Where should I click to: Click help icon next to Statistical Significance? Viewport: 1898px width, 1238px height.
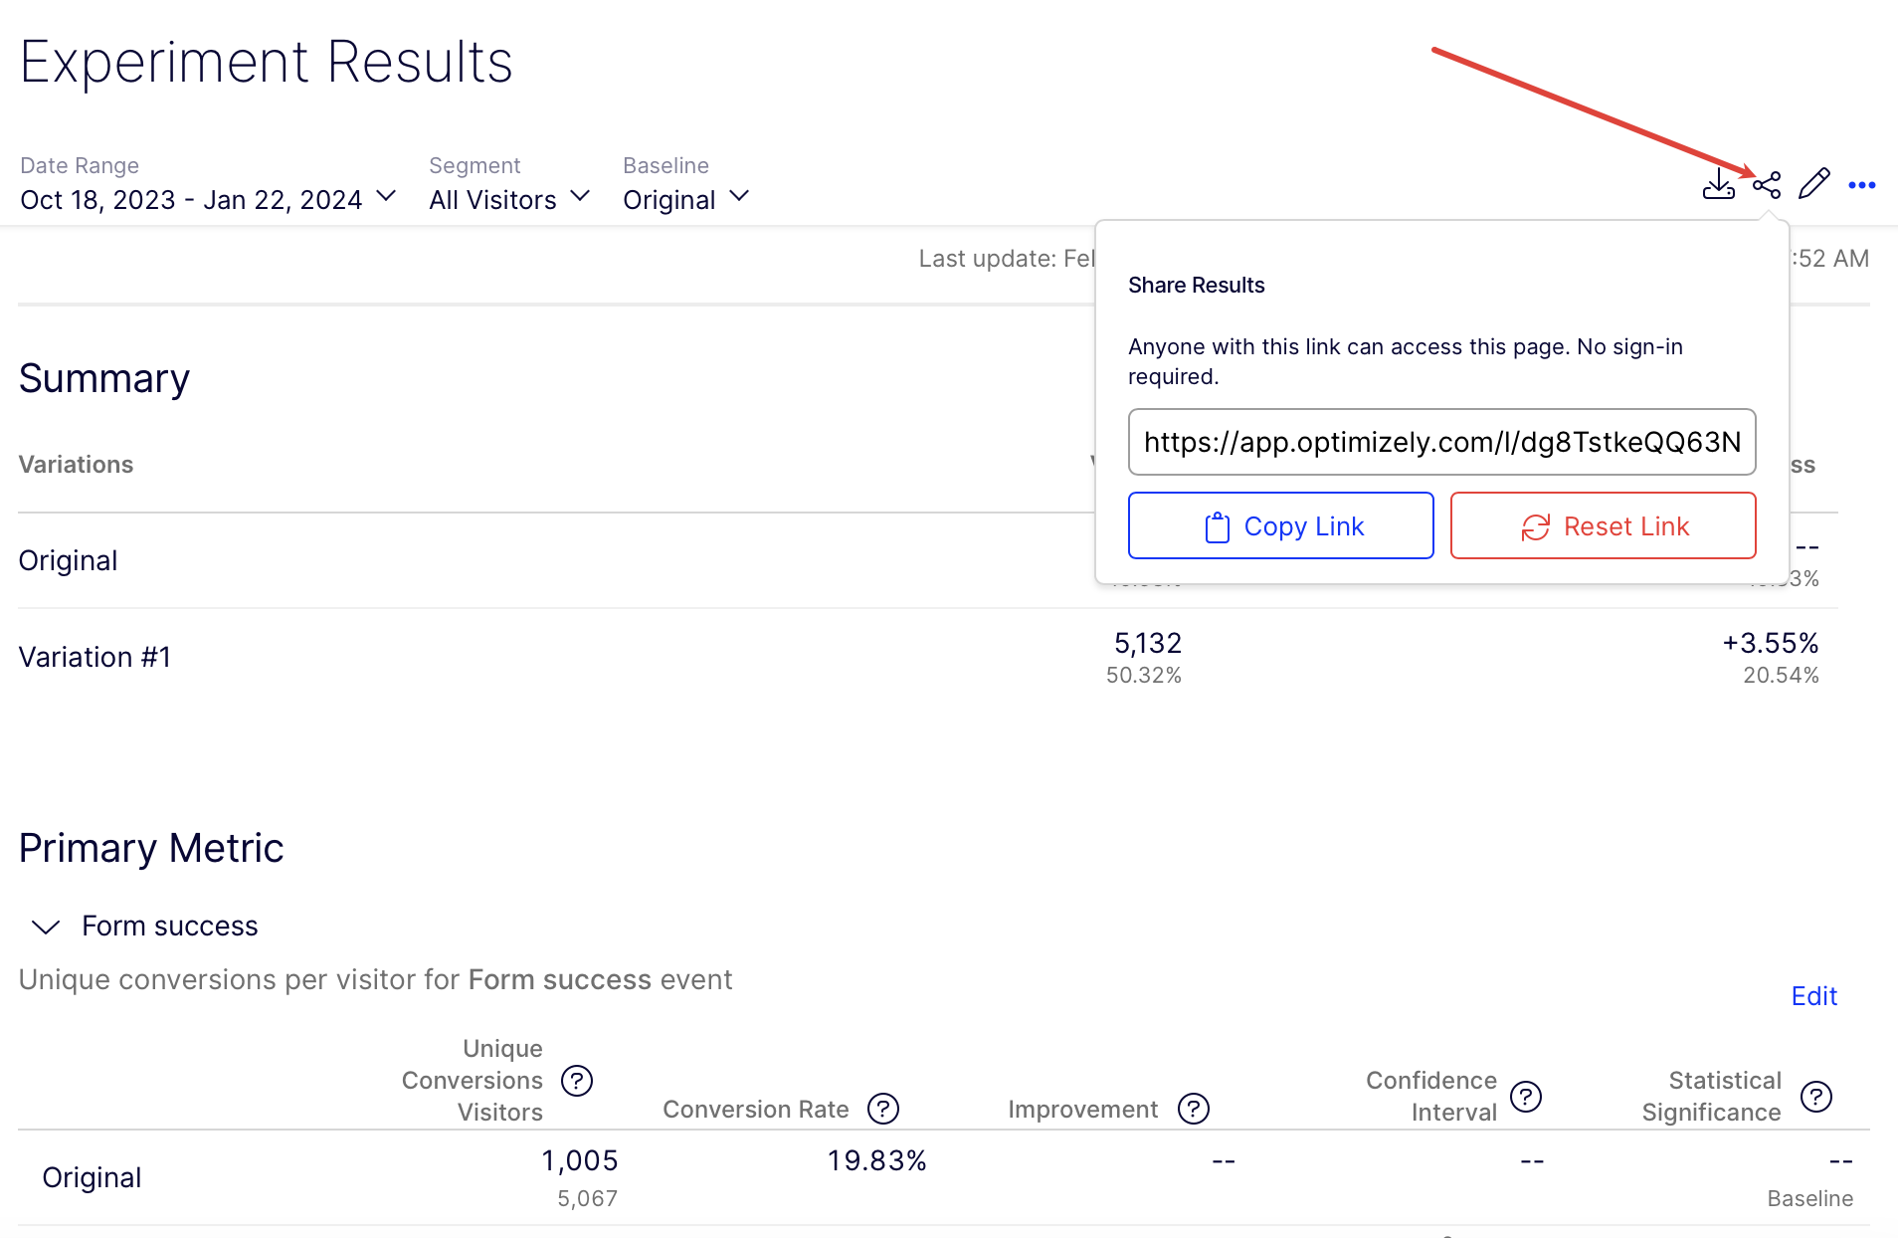(x=1815, y=1097)
